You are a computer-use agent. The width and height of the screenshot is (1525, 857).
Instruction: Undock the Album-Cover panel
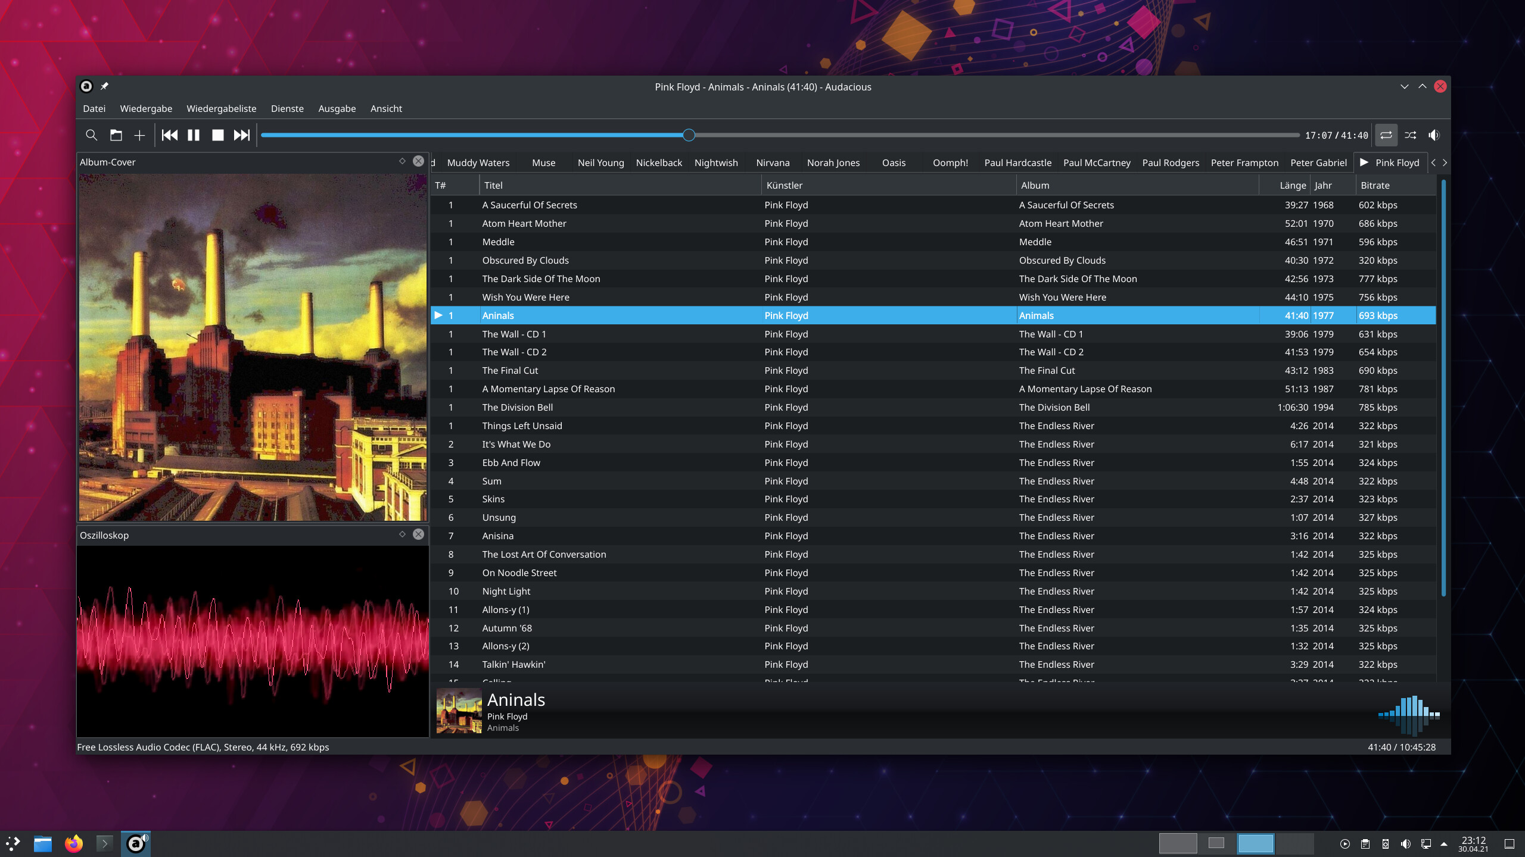click(x=402, y=161)
